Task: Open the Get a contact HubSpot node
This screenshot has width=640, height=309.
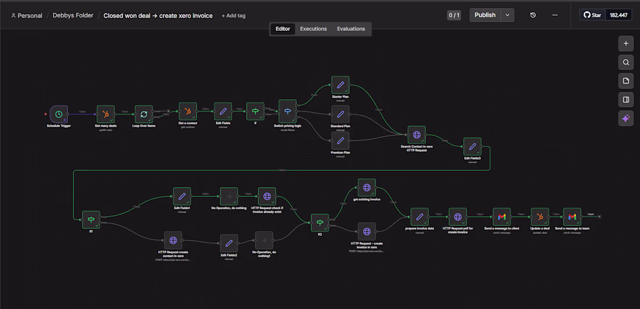Action: (188, 112)
